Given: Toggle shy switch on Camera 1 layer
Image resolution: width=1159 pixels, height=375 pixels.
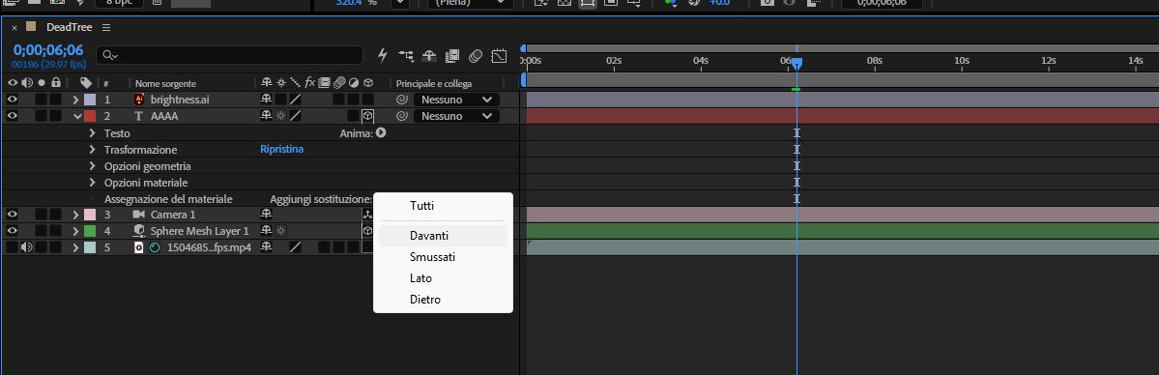Looking at the screenshot, I should [x=266, y=215].
